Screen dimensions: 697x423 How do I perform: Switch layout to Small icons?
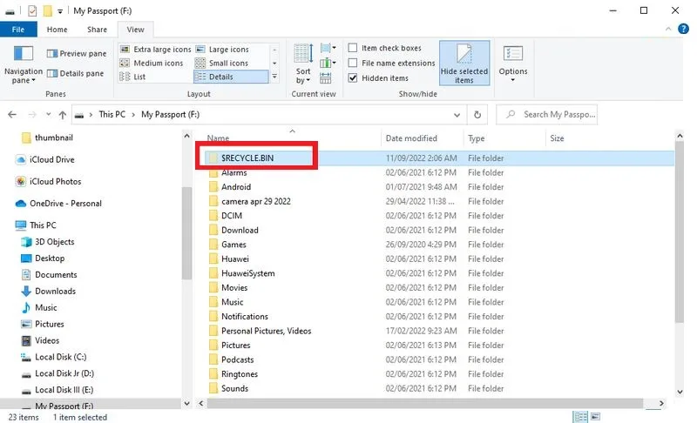(x=222, y=63)
